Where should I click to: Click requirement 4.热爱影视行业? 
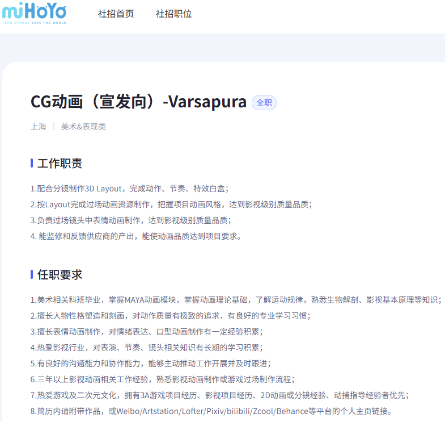147,348
